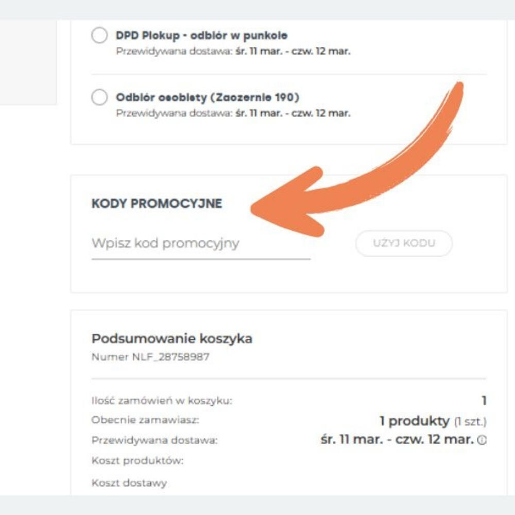Click the delivery estimate under Odbiór osobisty
The width and height of the screenshot is (515, 515).
(233, 113)
